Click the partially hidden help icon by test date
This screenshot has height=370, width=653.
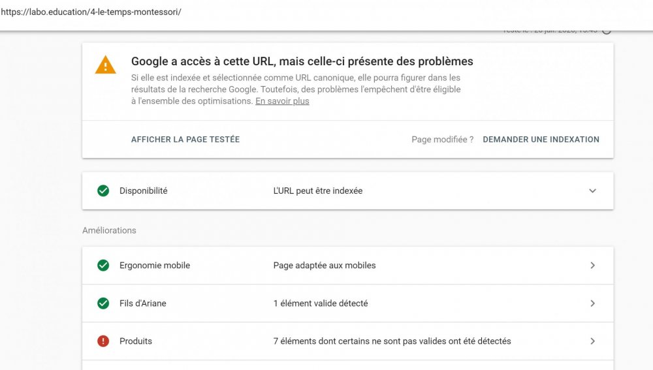point(607,30)
